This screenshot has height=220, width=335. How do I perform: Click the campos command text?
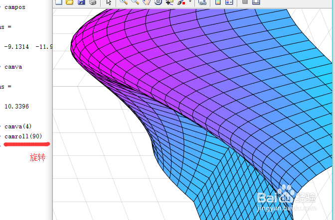click(15, 7)
